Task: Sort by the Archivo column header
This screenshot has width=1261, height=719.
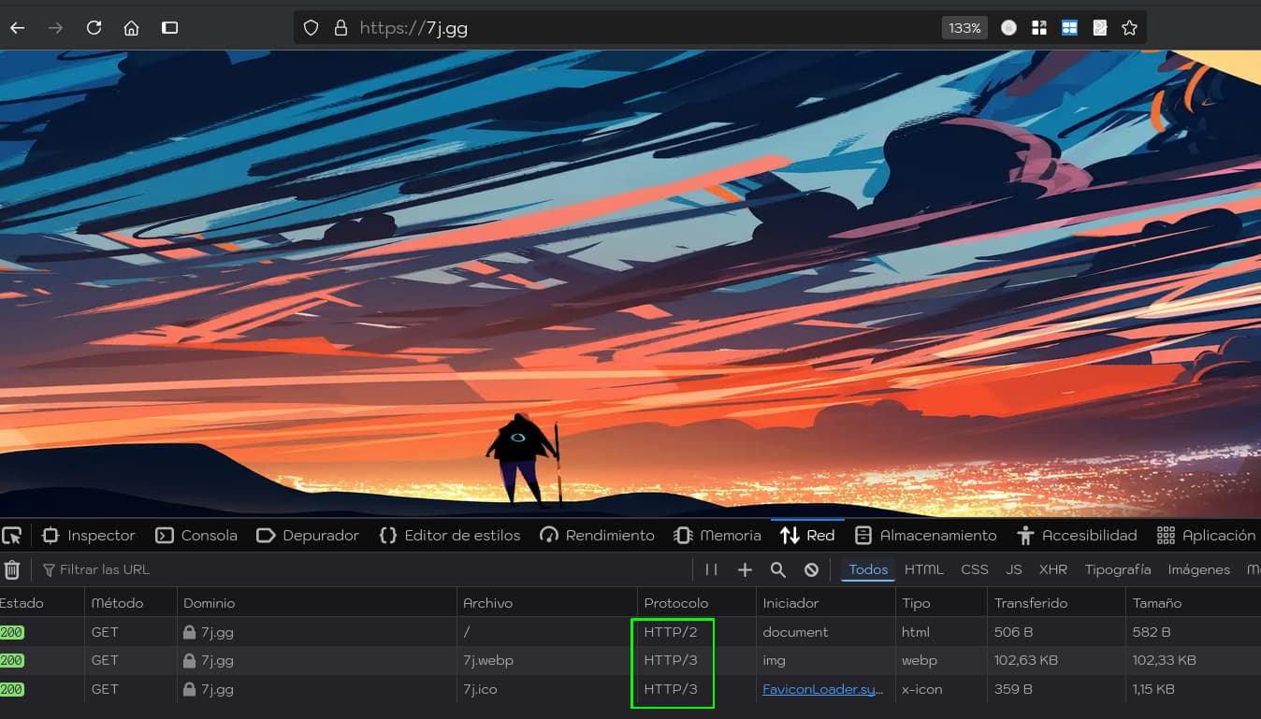Action: point(547,603)
